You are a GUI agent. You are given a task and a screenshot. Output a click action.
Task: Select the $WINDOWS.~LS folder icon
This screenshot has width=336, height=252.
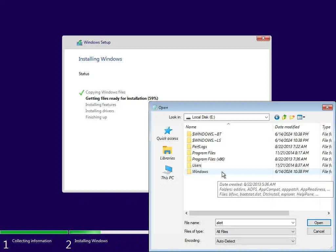coord(189,140)
